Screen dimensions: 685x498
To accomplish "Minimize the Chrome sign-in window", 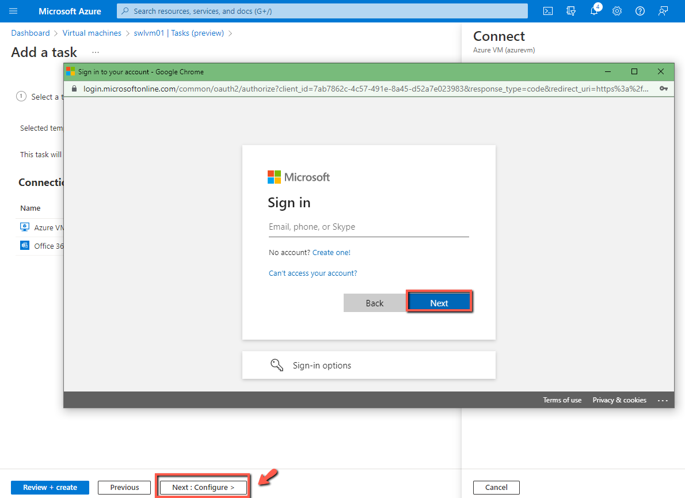I will [x=608, y=71].
